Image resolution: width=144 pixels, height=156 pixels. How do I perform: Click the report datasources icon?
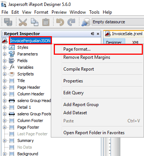coord(86,22)
